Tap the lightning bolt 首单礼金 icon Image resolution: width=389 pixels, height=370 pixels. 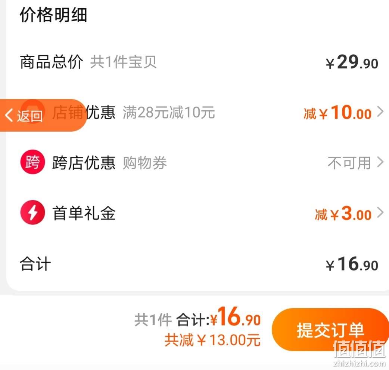[32, 212]
